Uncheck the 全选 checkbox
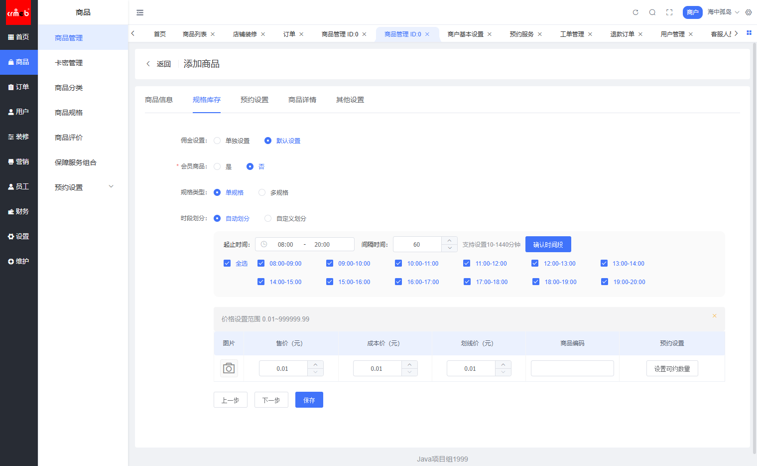This screenshot has width=757, height=466. tap(227, 263)
